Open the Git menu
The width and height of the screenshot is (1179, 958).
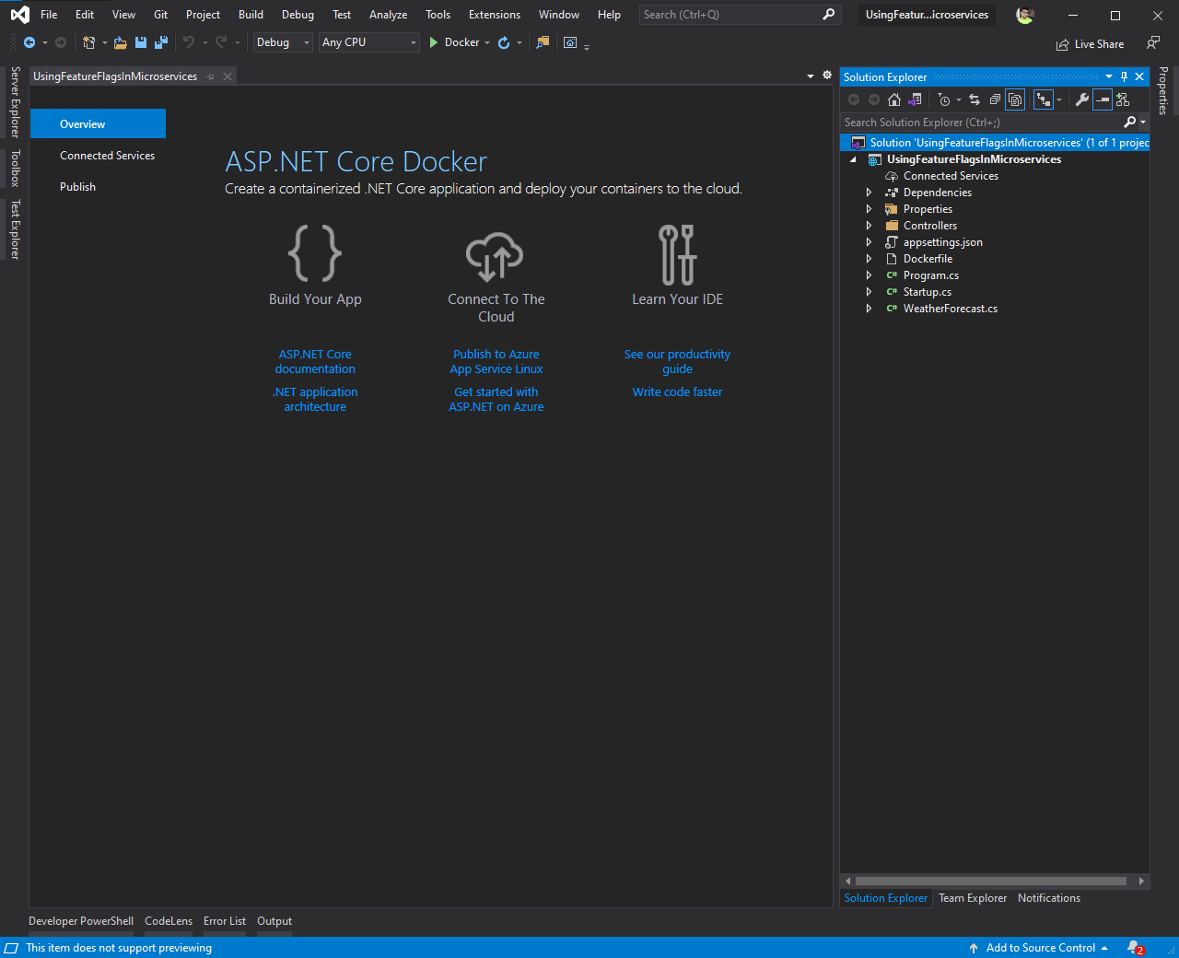tap(160, 15)
